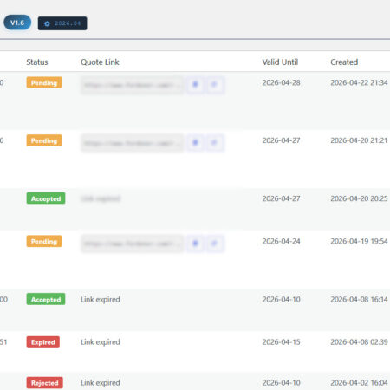Viewport: 390px width, 390px height.
Task: Select the quote link field in the 2026-04-20 21:21 row
Action: [132, 143]
